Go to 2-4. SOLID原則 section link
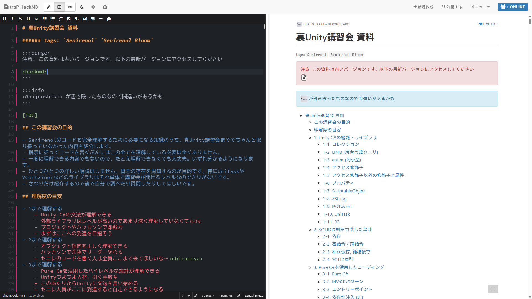Viewport: 532px width, 299px height. tap(338, 259)
